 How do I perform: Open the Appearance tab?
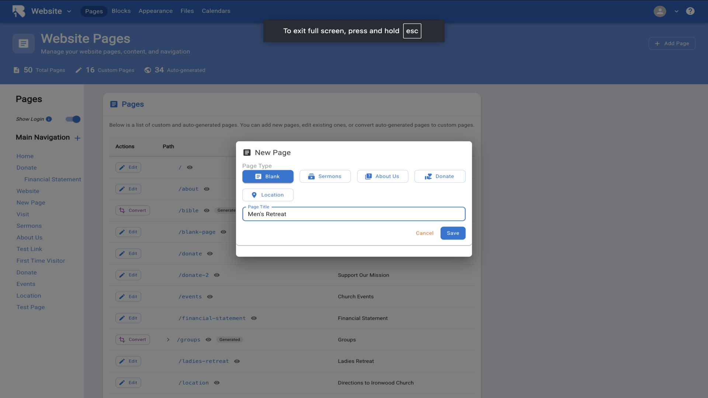point(155,11)
